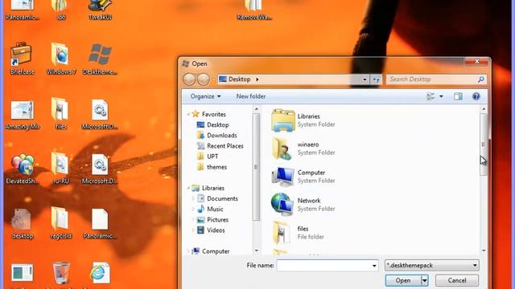Viewport: 515px width, 289px height.
Task: Cancel the Open dialog
Action: 457,280
